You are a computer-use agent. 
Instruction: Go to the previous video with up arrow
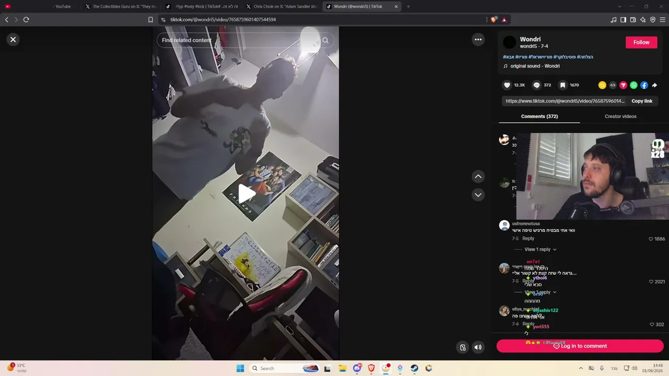click(478, 177)
